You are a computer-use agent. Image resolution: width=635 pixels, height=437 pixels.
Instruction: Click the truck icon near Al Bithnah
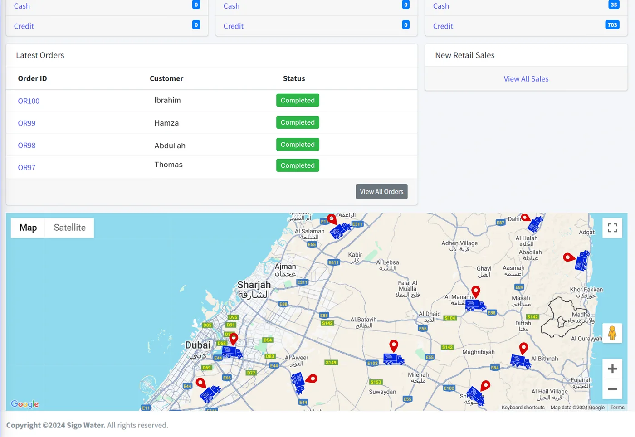(x=521, y=361)
